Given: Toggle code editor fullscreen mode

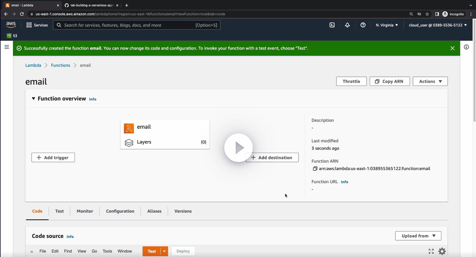Looking at the screenshot, I should click(x=431, y=251).
